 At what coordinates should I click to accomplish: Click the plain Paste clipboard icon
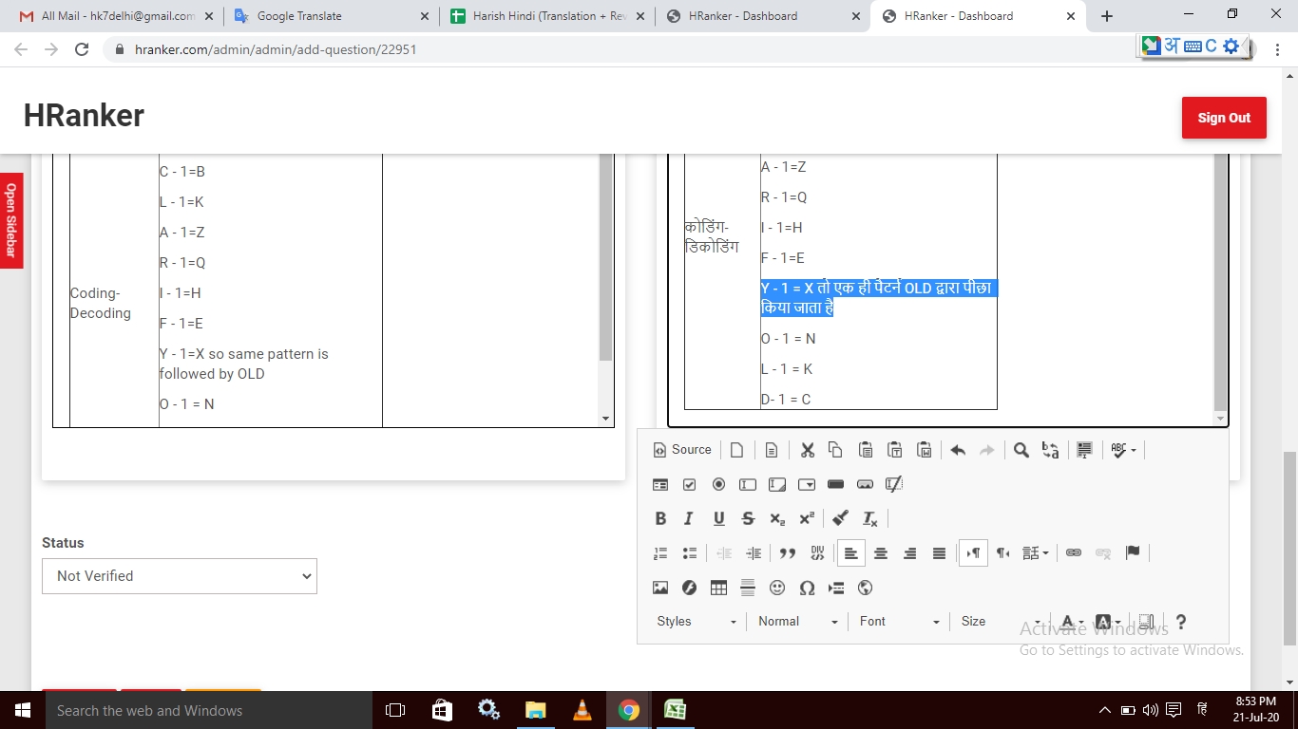pyautogui.click(x=865, y=450)
